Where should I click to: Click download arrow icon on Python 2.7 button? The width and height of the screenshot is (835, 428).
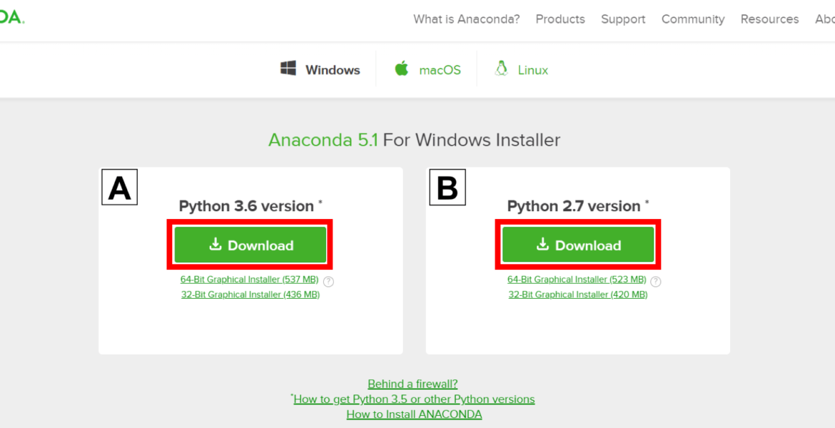[542, 245]
